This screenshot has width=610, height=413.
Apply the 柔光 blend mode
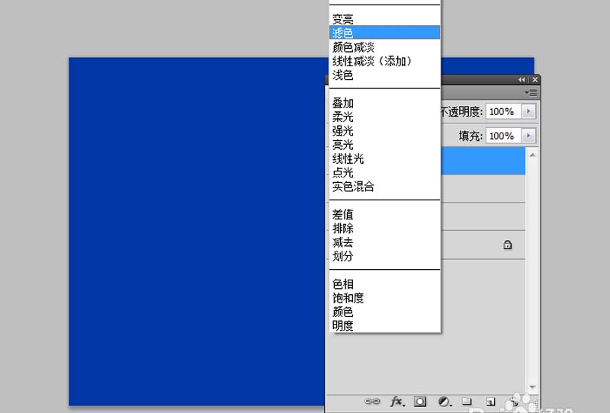click(x=384, y=117)
